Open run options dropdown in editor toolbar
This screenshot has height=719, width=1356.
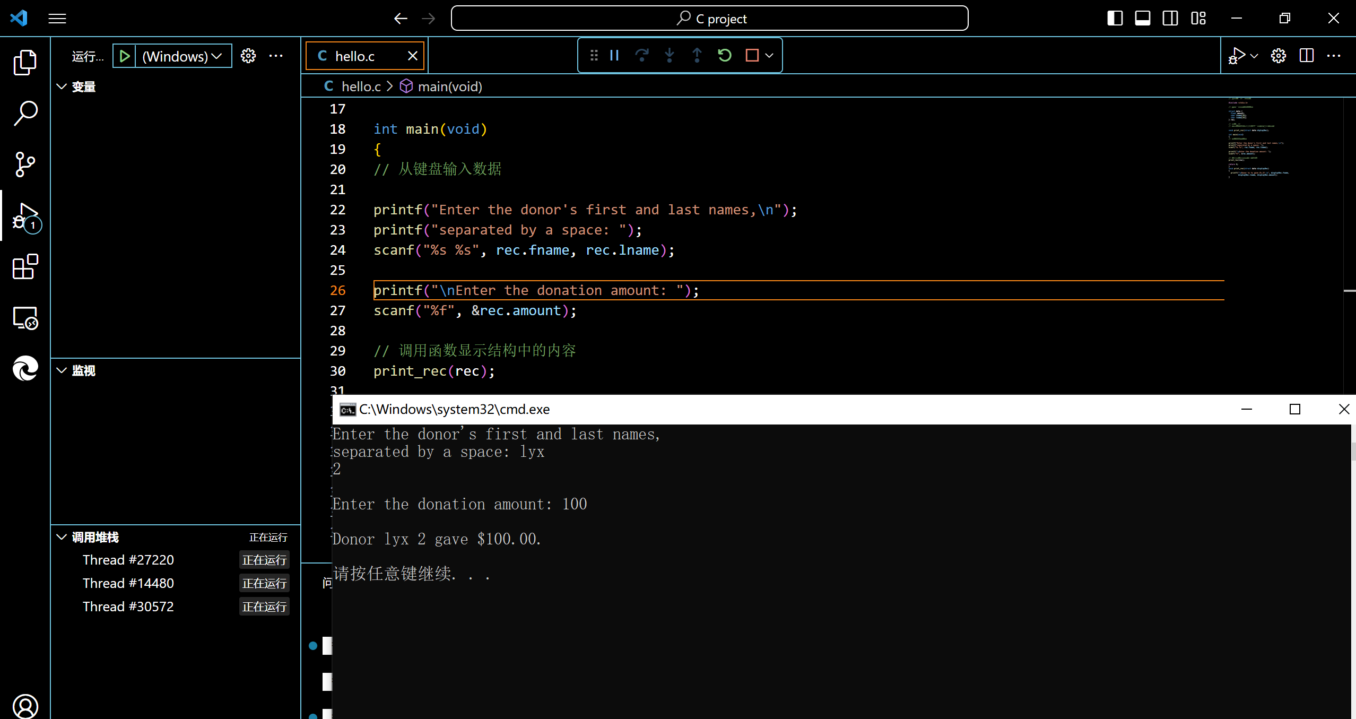[x=1254, y=56]
